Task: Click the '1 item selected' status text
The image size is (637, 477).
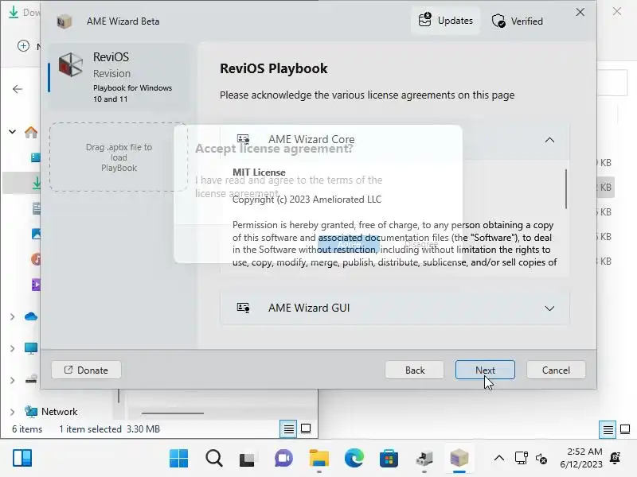Action: coord(90,429)
